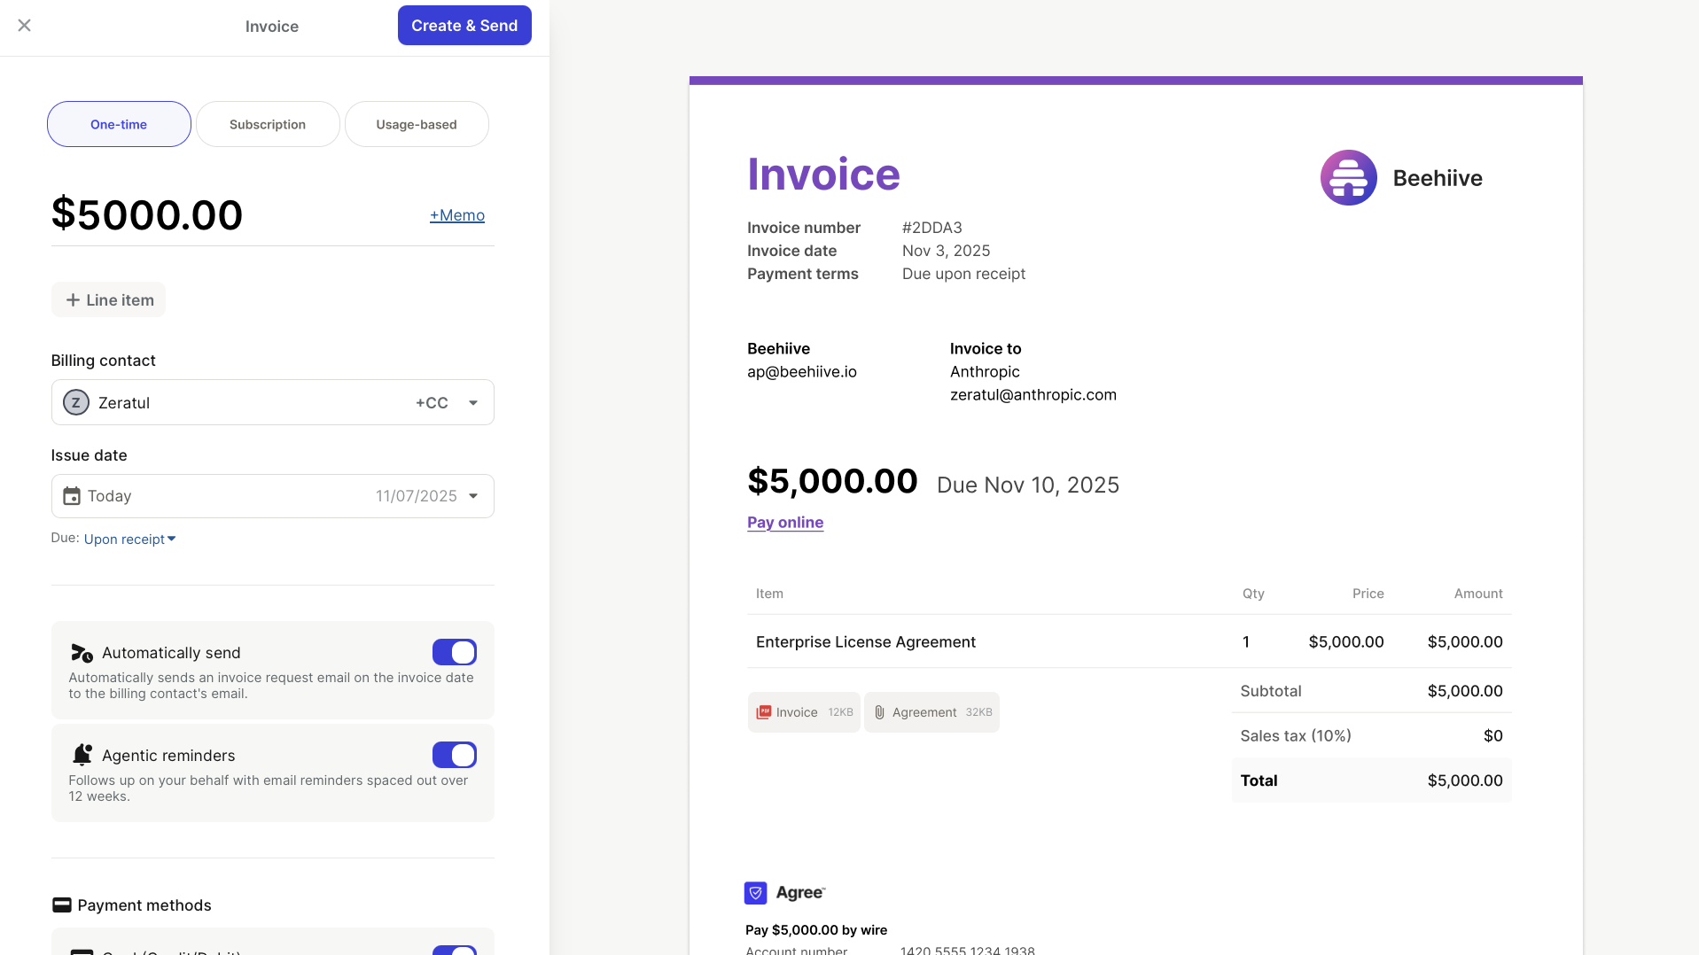The width and height of the screenshot is (1699, 955).
Task: Click the Enterprise License Agreement line item
Action: click(x=866, y=641)
